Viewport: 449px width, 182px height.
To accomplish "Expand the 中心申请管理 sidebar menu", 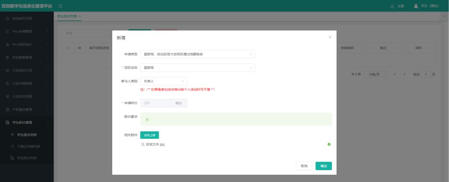I will pos(26,31).
